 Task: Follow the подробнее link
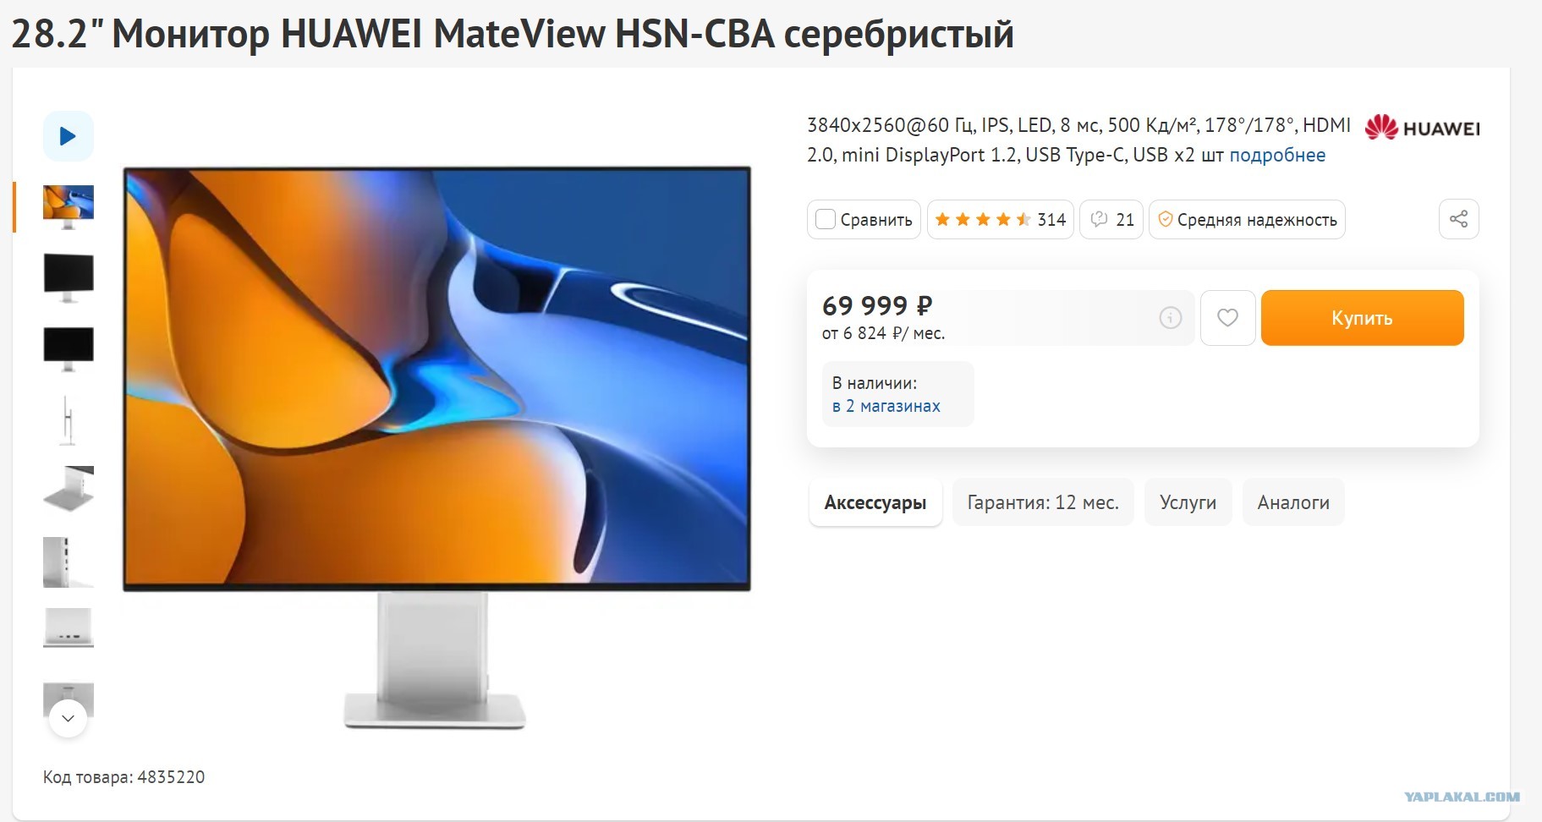point(1277,155)
